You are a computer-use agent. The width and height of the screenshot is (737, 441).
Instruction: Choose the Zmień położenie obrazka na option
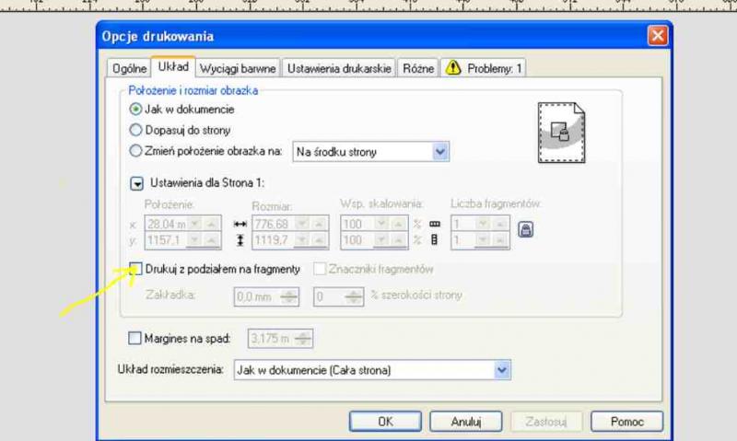[x=136, y=151]
